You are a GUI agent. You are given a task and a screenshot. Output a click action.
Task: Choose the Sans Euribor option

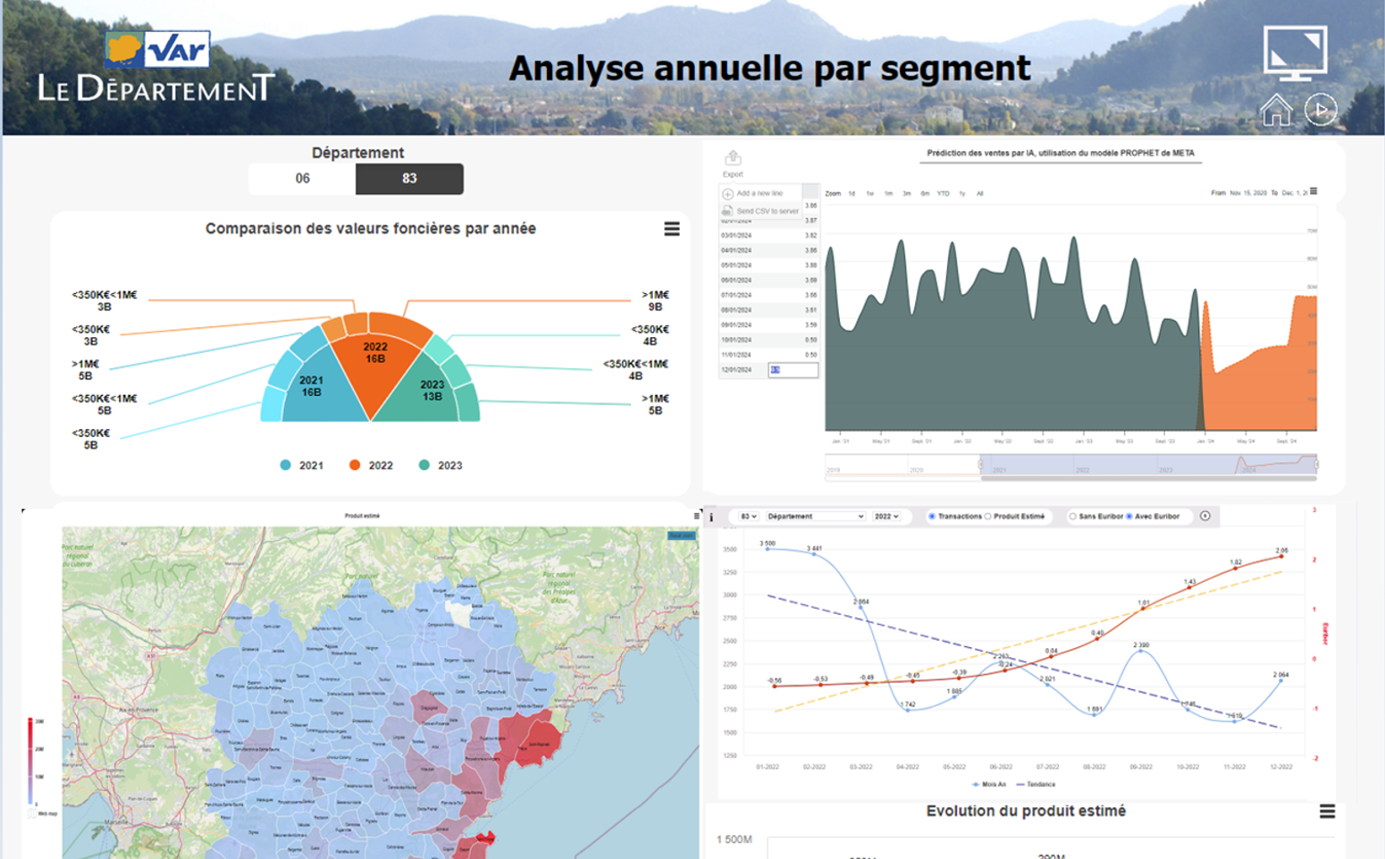click(x=1073, y=517)
